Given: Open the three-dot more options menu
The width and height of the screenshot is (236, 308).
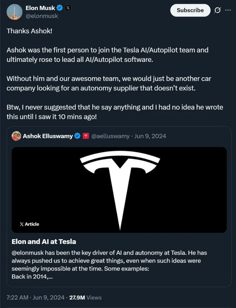Looking at the screenshot, I should [x=228, y=10].
